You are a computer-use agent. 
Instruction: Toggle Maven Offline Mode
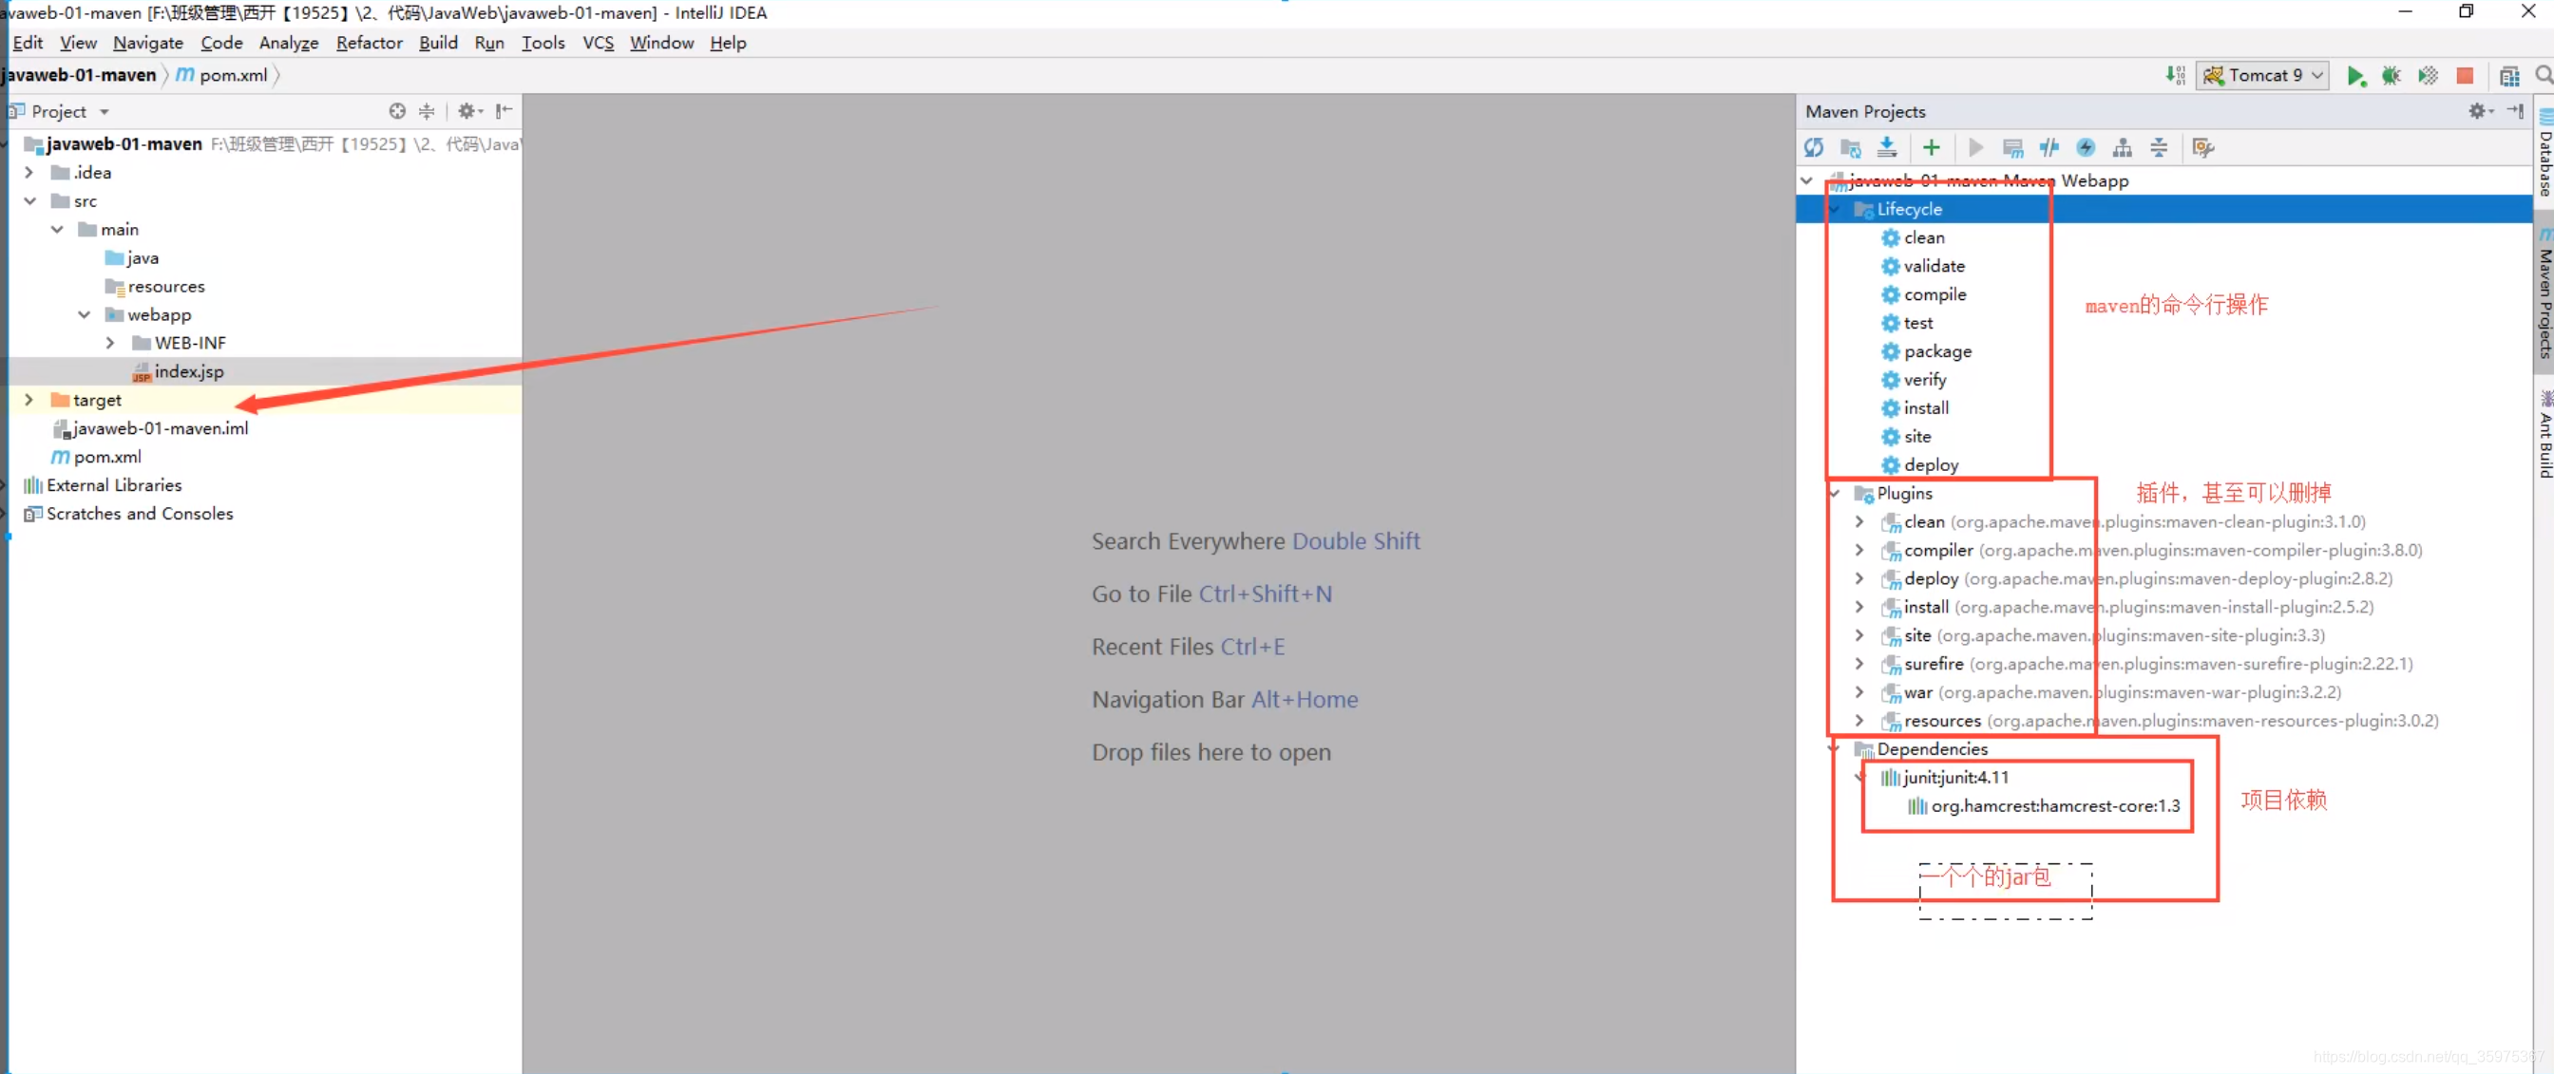click(x=2049, y=147)
